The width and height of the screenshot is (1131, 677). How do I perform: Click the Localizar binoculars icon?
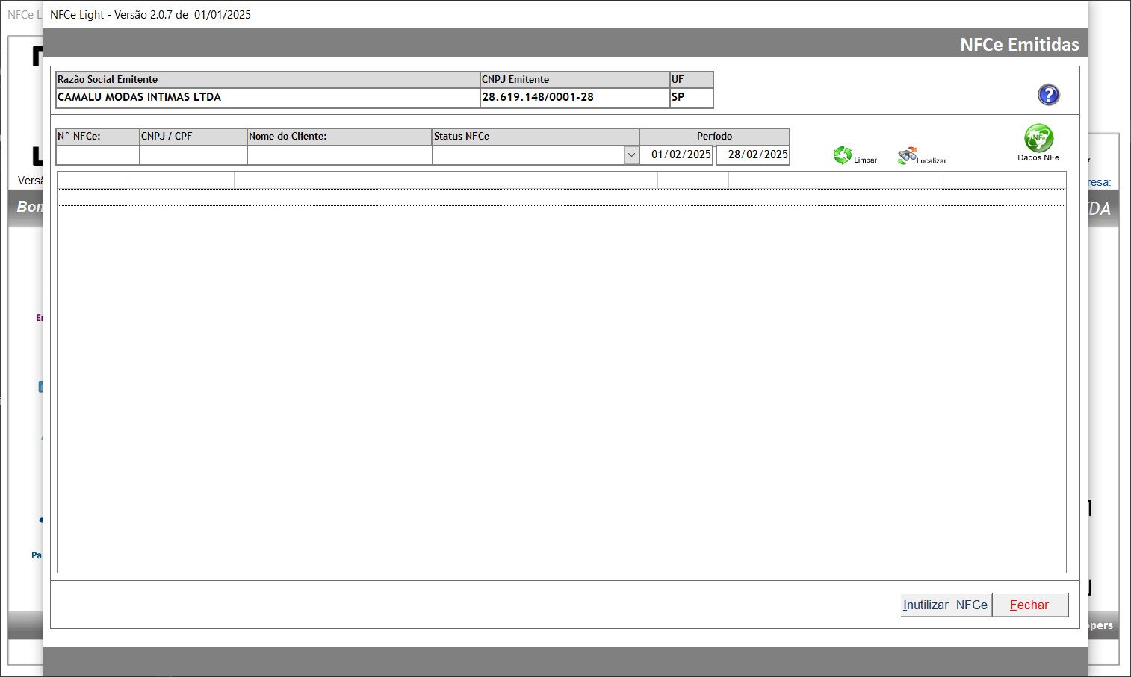coord(907,155)
